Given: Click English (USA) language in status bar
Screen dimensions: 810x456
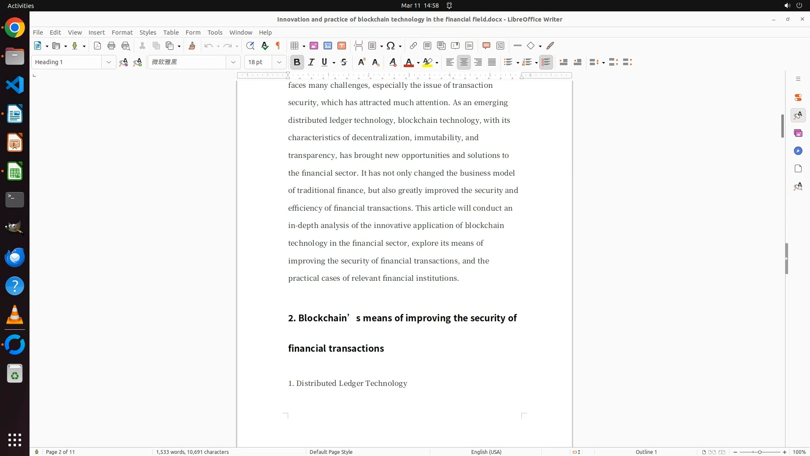Looking at the screenshot, I should click(486, 452).
